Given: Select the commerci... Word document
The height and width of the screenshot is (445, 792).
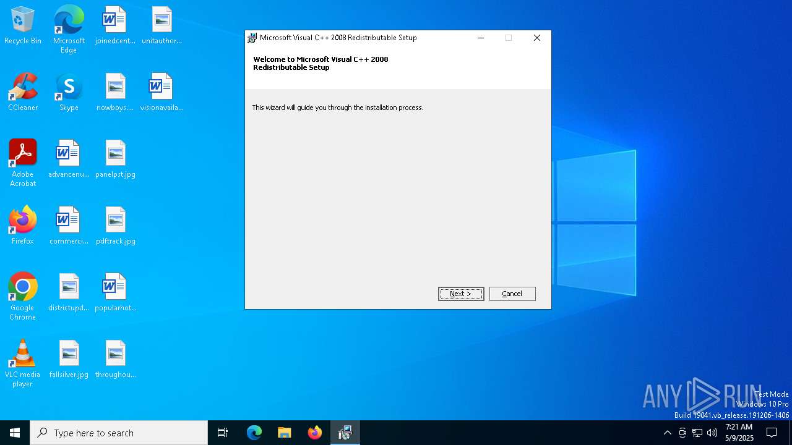Looking at the screenshot, I should (69, 226).
